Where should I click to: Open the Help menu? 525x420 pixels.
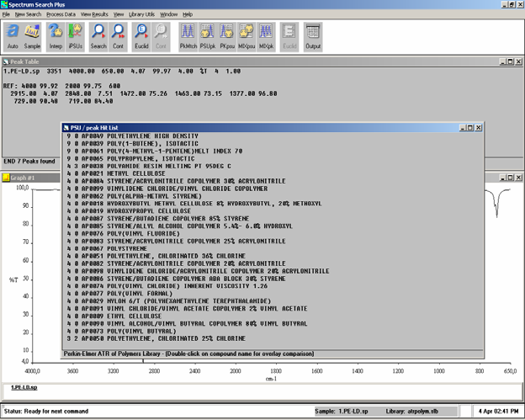(188, 14)
